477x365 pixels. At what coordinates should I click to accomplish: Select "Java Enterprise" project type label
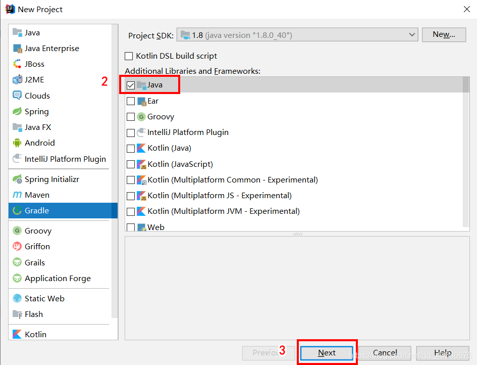pos(51,49)
